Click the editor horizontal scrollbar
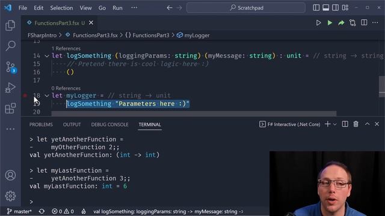The height and width of the screenshot is (216, 385). point(194,113)
